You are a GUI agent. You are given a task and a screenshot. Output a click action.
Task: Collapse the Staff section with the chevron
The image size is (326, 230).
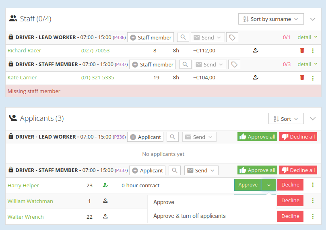click(x=313, y=19)
